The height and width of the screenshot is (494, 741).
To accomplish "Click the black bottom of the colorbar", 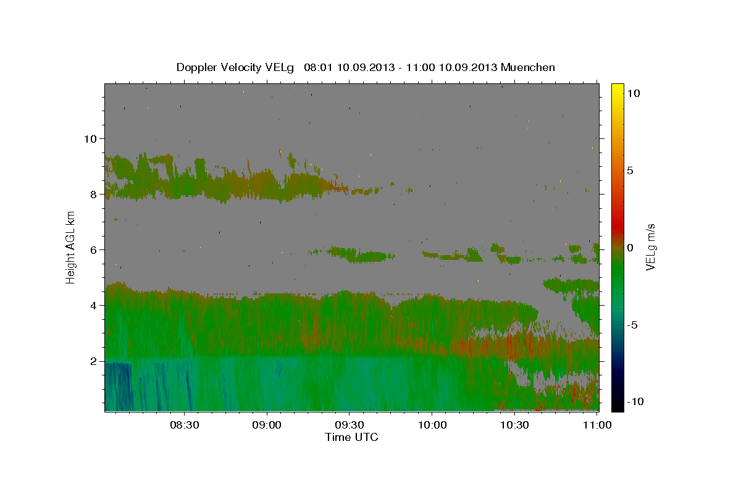I will click(617, 405).
